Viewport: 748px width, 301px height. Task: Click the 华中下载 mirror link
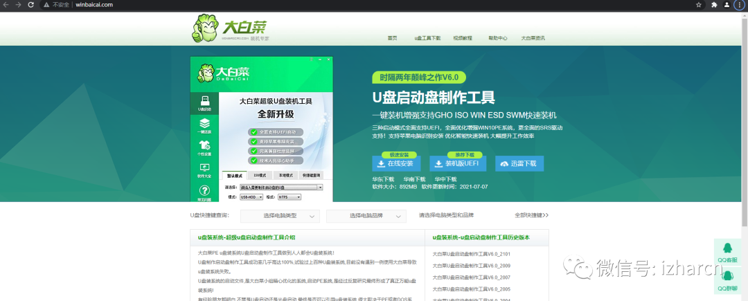(x=445, y=179)
